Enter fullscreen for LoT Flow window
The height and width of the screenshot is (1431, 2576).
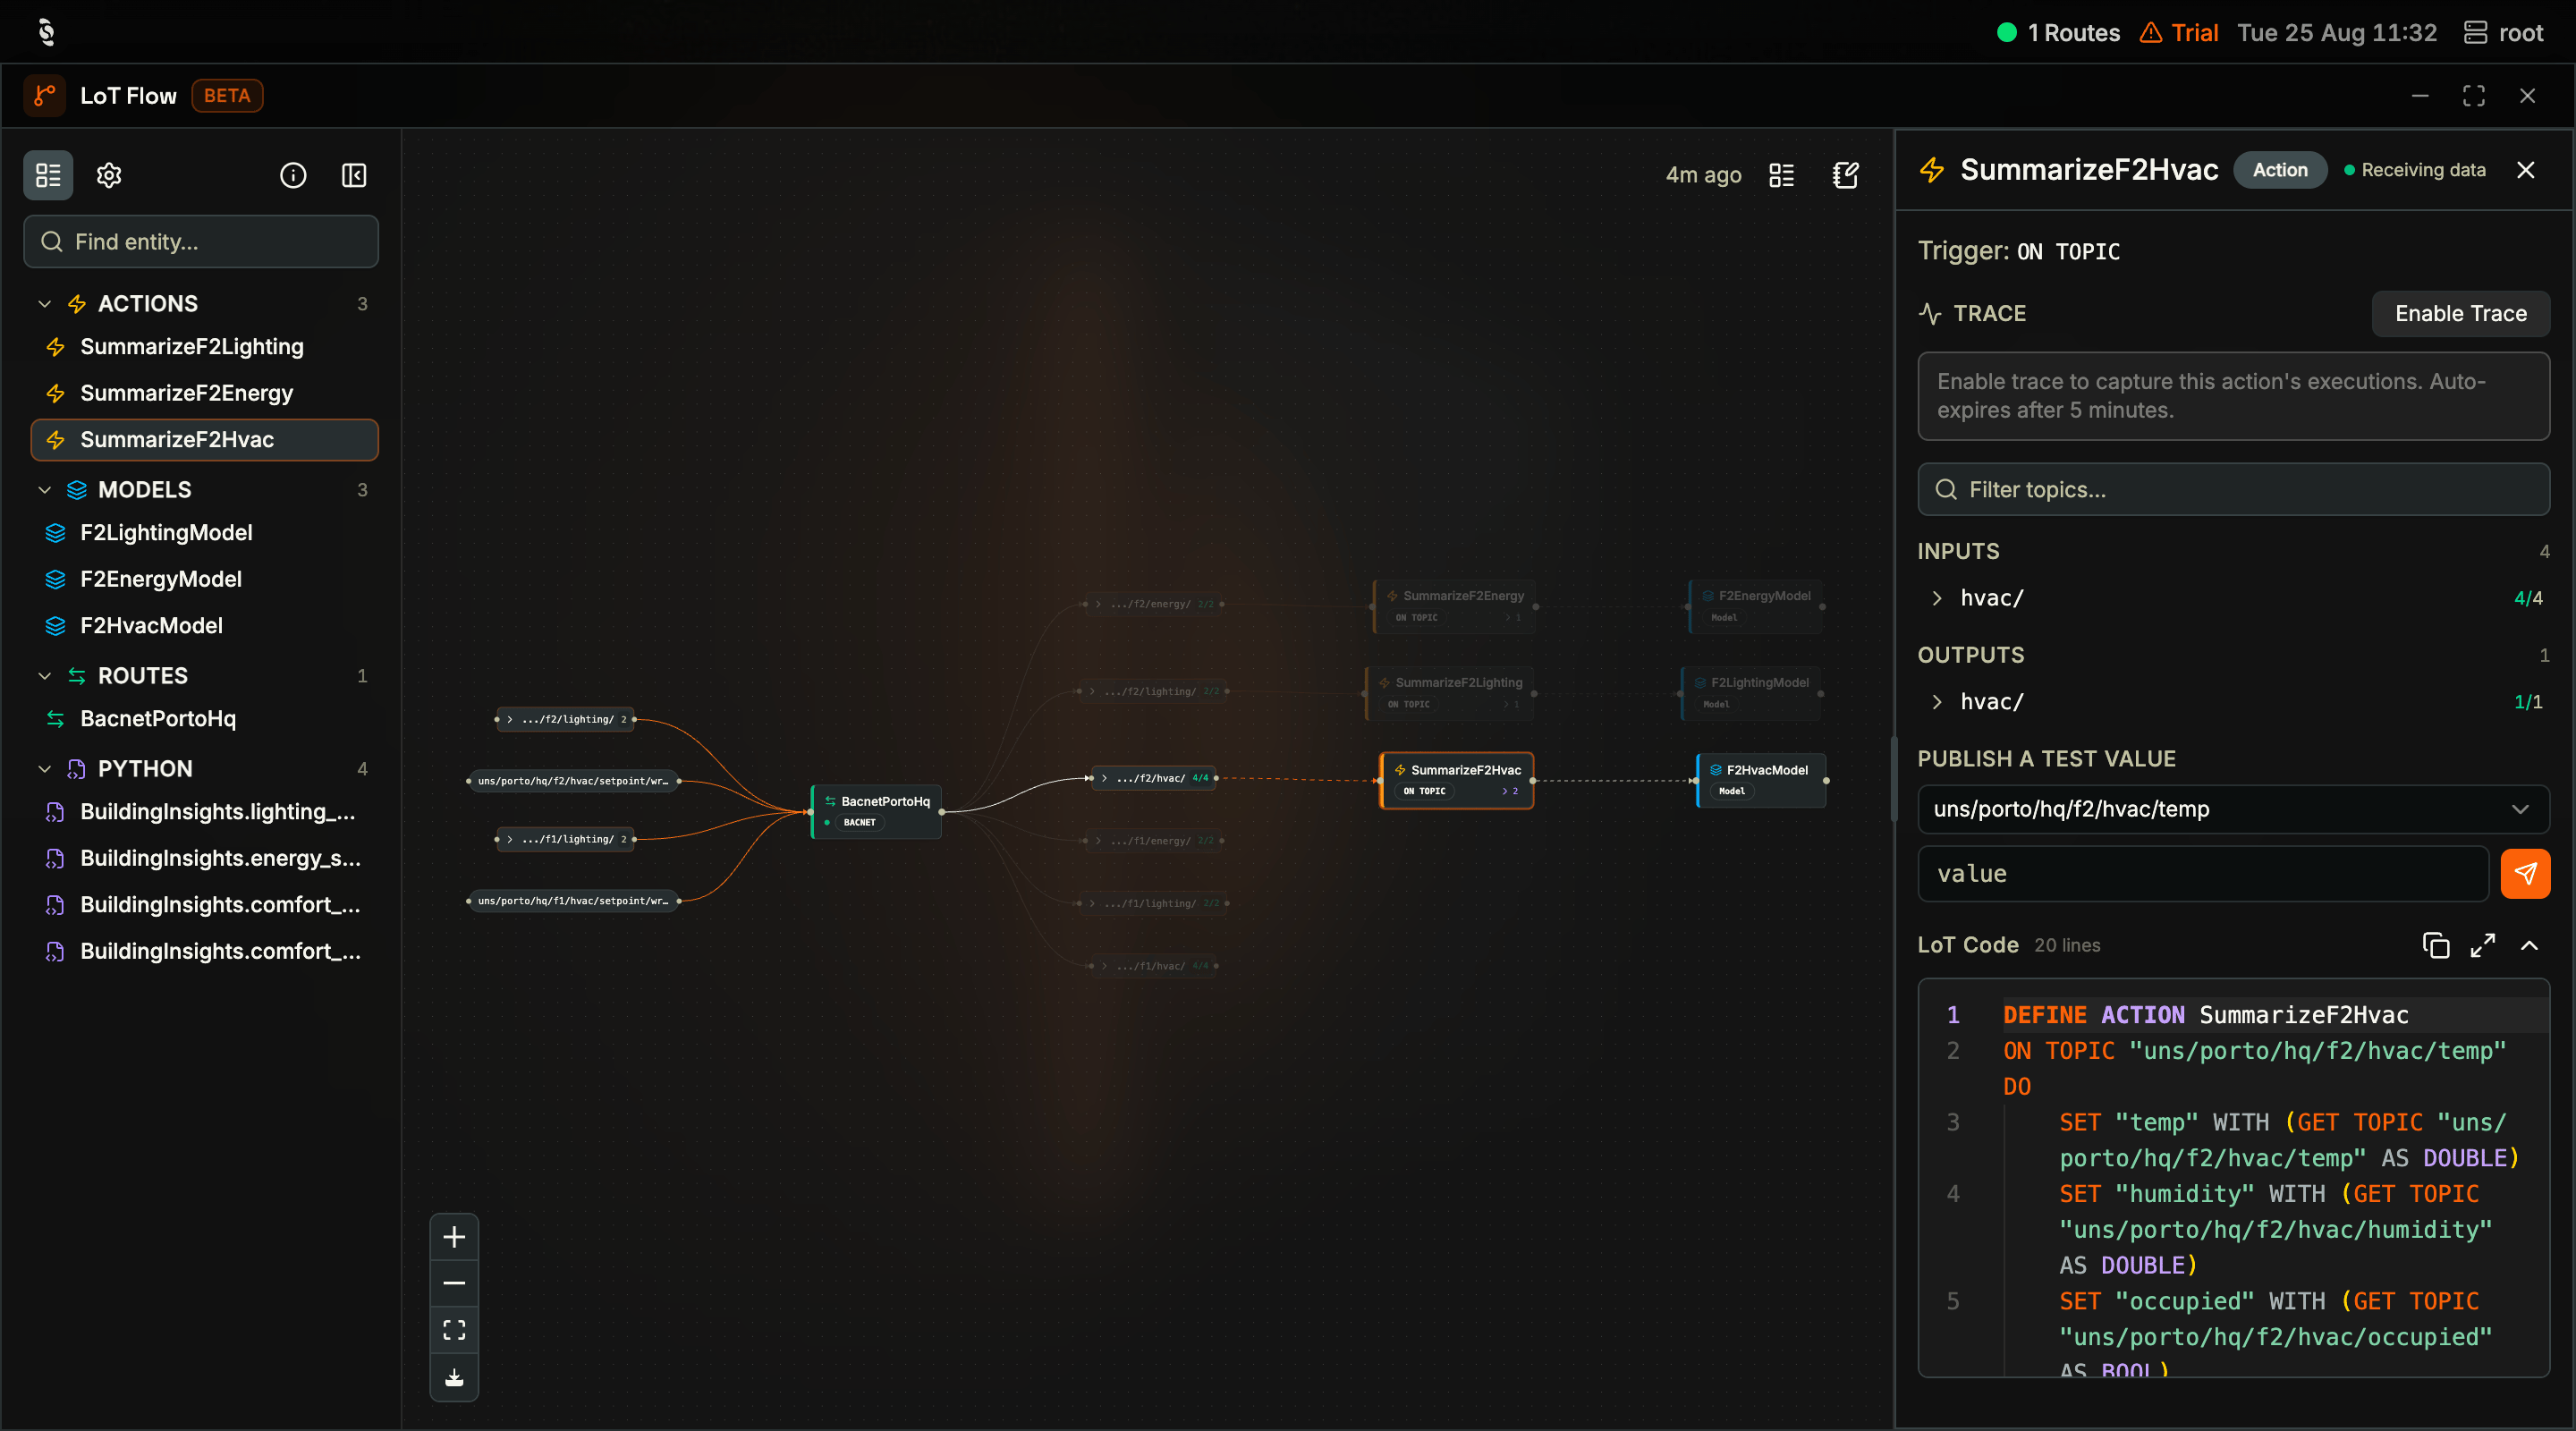[x=2474, y=96]
